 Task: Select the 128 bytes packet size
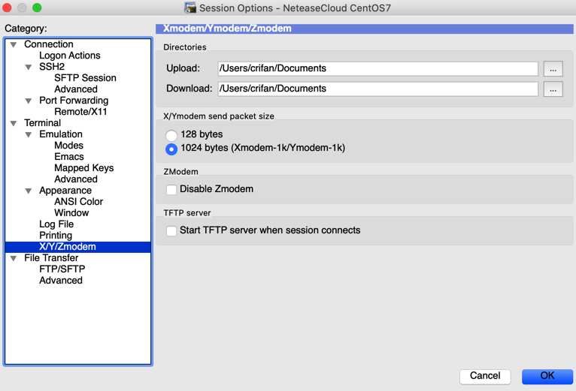click(171, 135)
